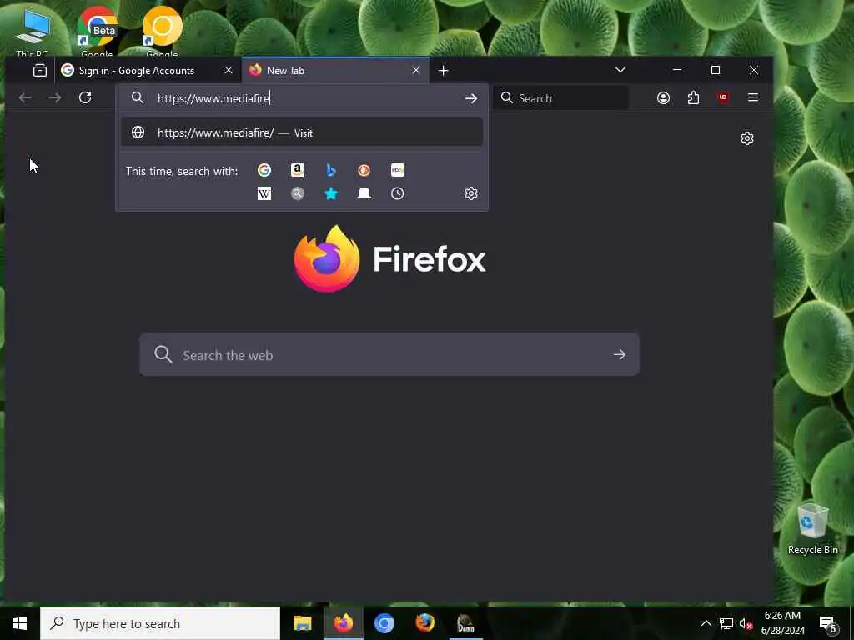This screenshot has width=854, height=640.
Task: Select the This PC desktop icon
Action: click(x=33, y=32)
